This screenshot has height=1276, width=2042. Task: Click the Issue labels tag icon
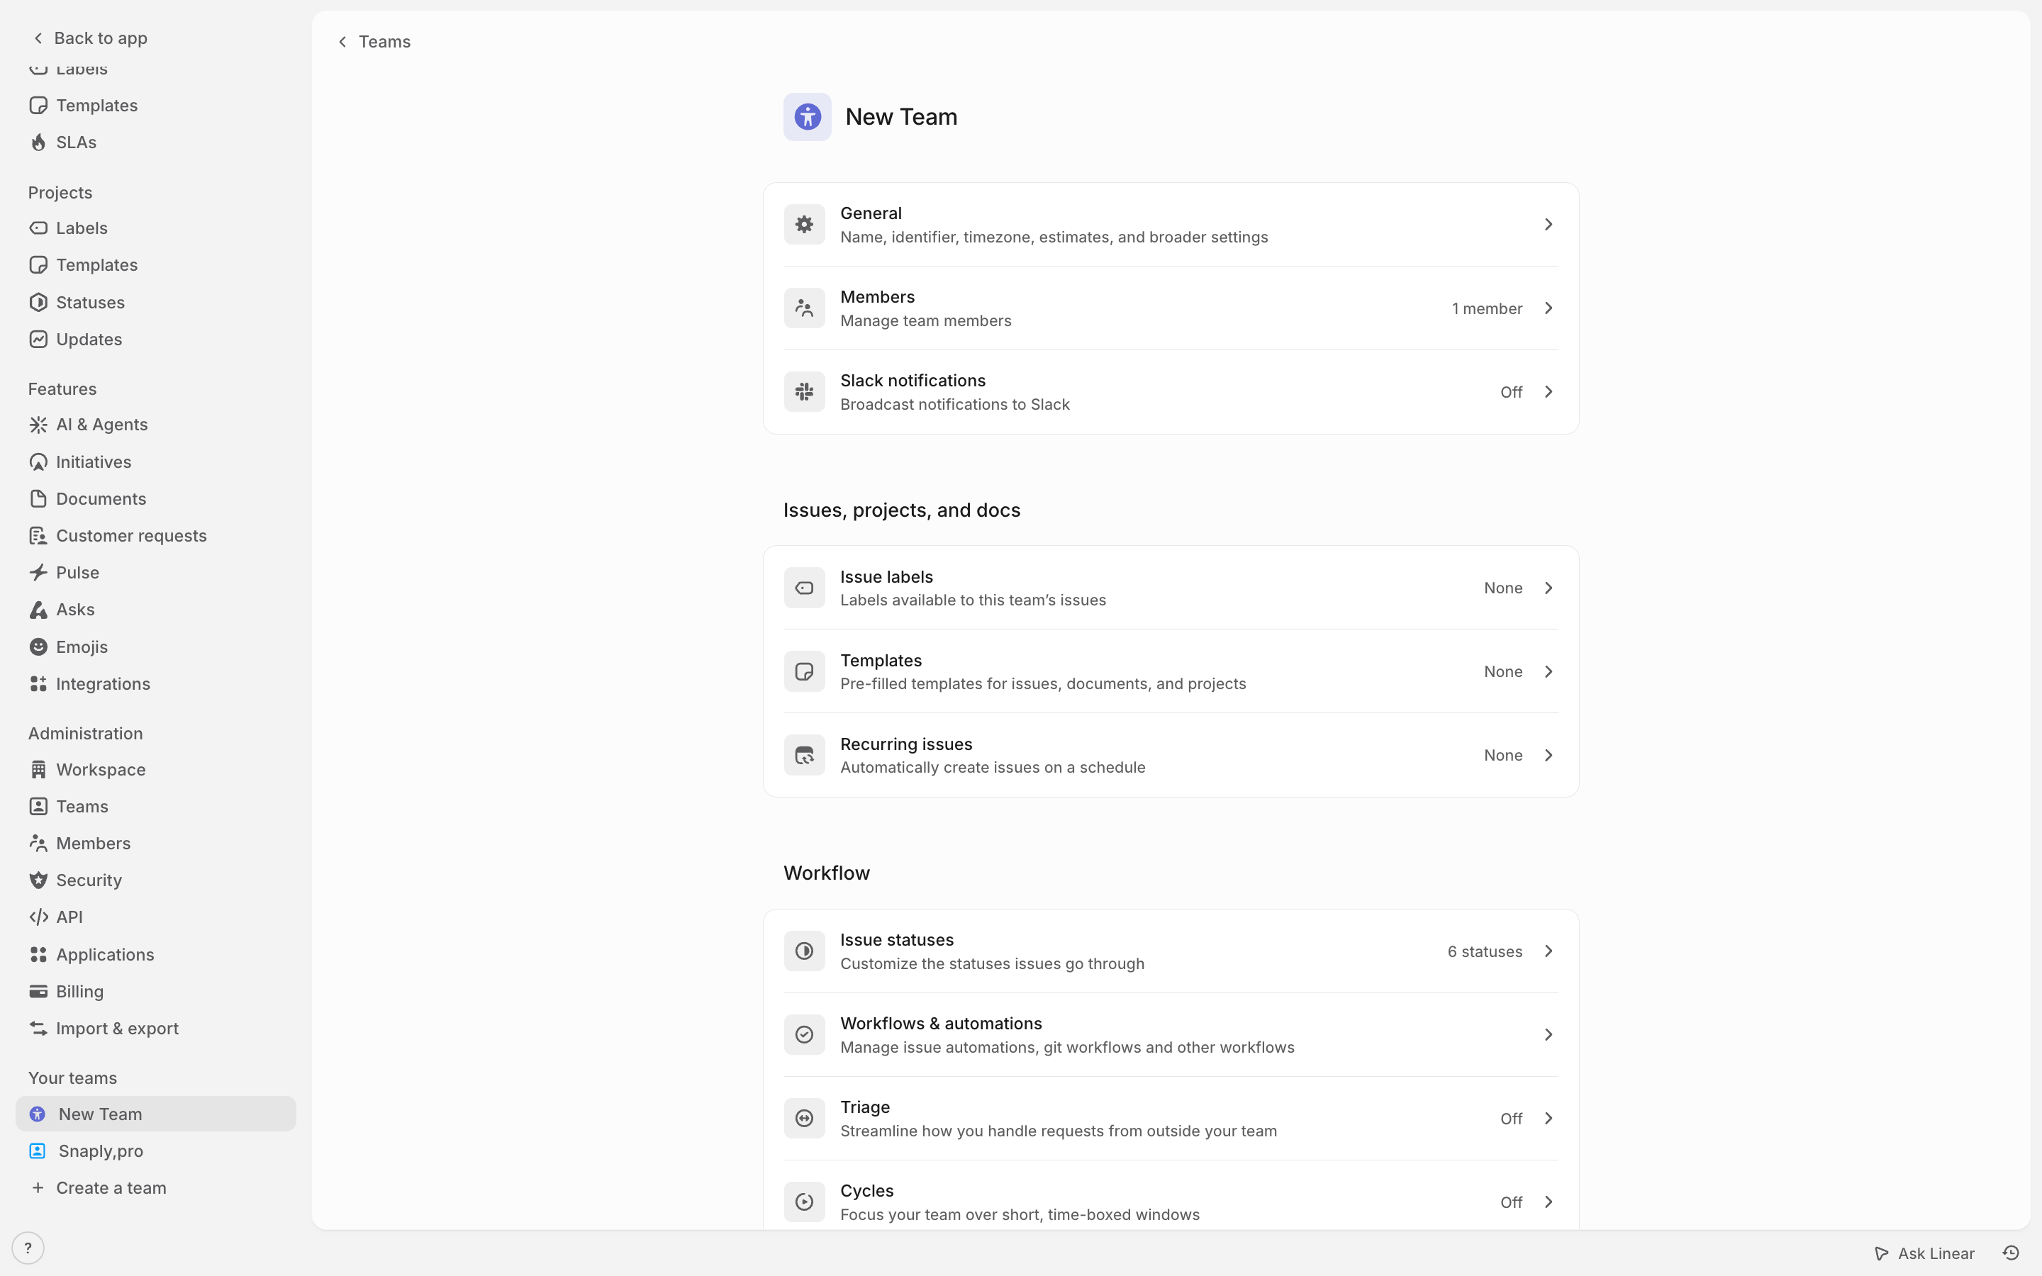pos(804,588)
